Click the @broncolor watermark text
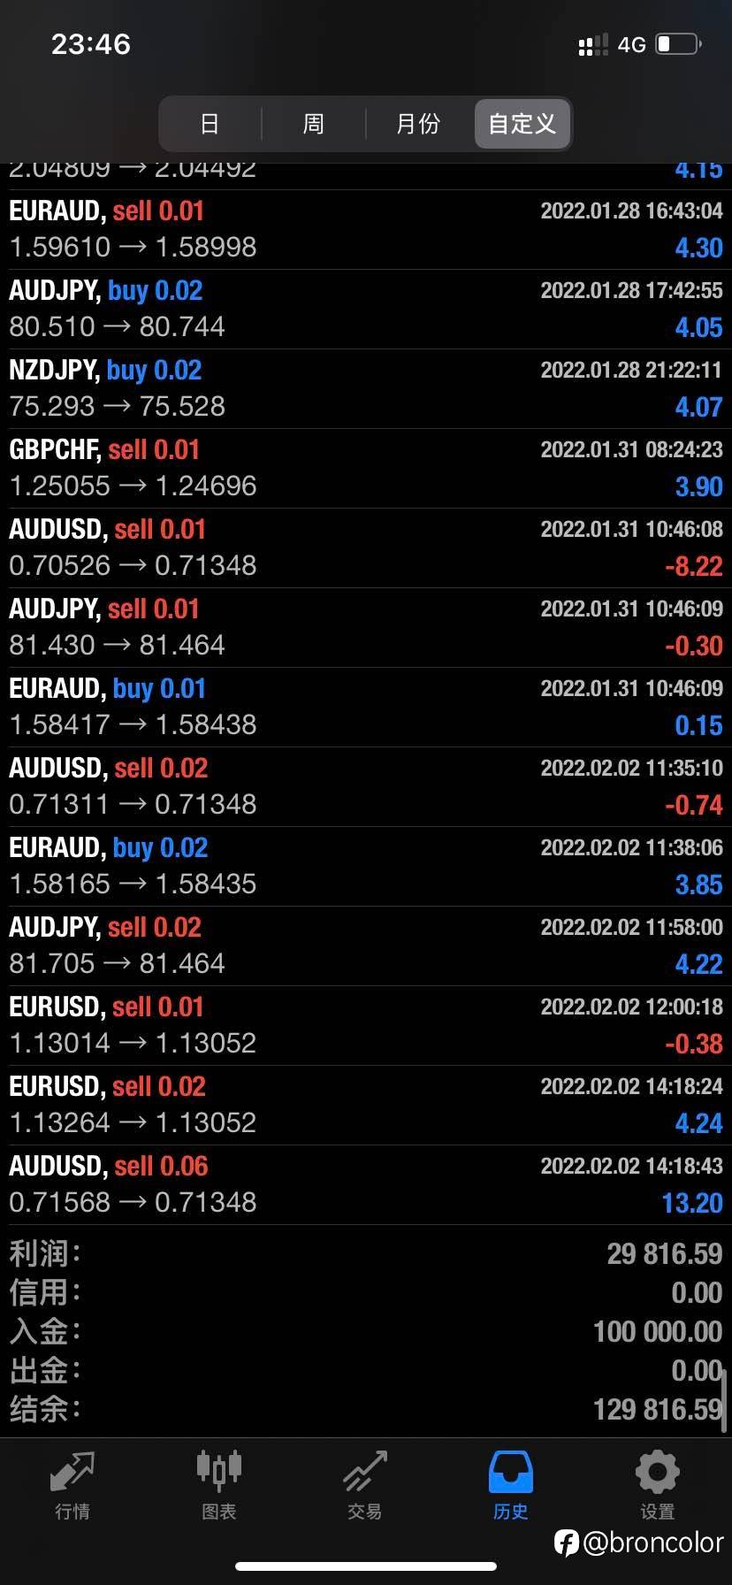732x1585 pixels. click(652, 1543)
